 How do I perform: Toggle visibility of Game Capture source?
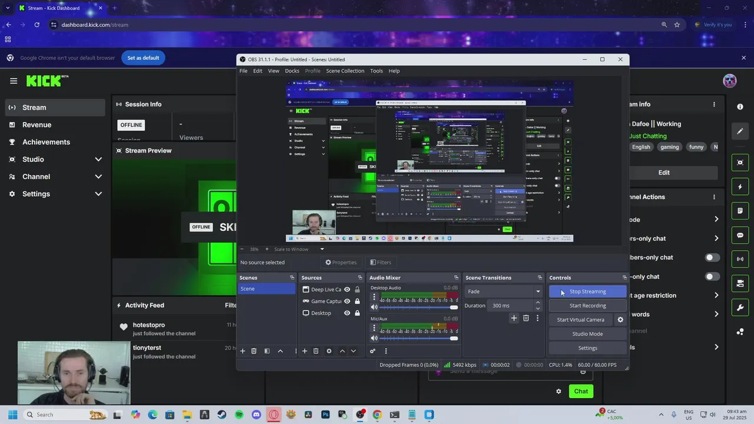point(347,301)
